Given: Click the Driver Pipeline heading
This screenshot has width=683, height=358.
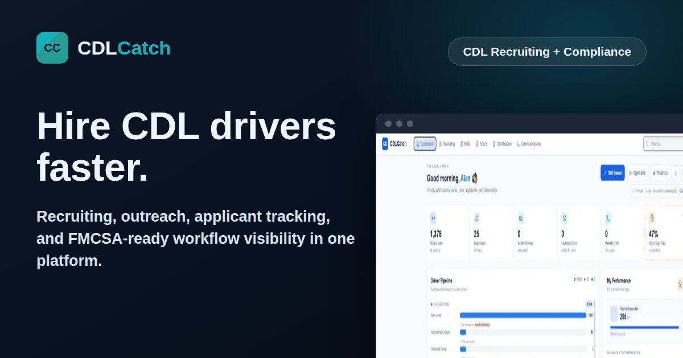Looking at the screenshot, I should point(442,281).
